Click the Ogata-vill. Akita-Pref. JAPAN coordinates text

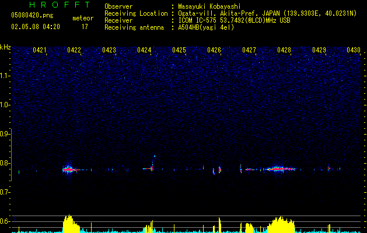[267, 13]
